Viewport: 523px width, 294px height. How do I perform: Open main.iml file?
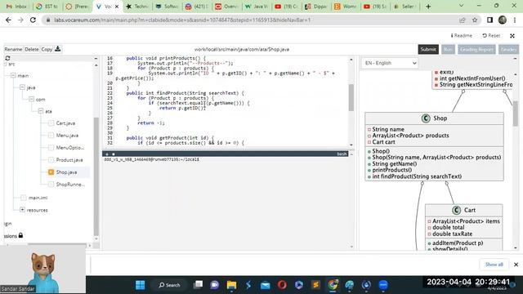[38, 198]
